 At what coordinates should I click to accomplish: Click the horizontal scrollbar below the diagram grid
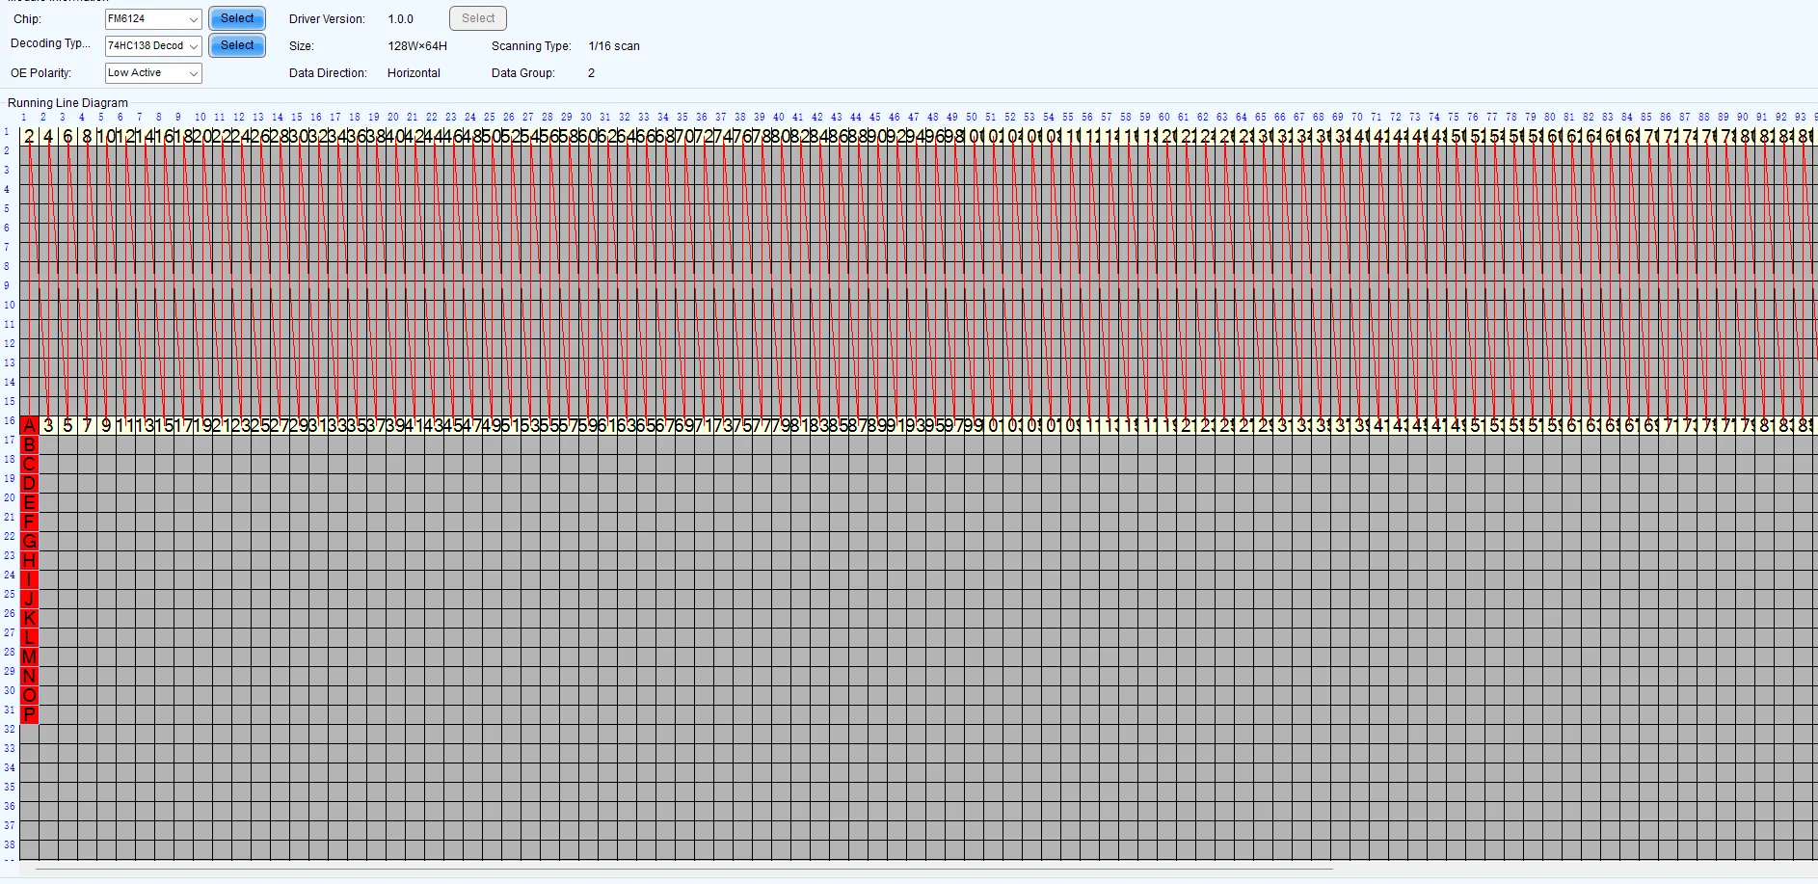[x=684, y=869]
